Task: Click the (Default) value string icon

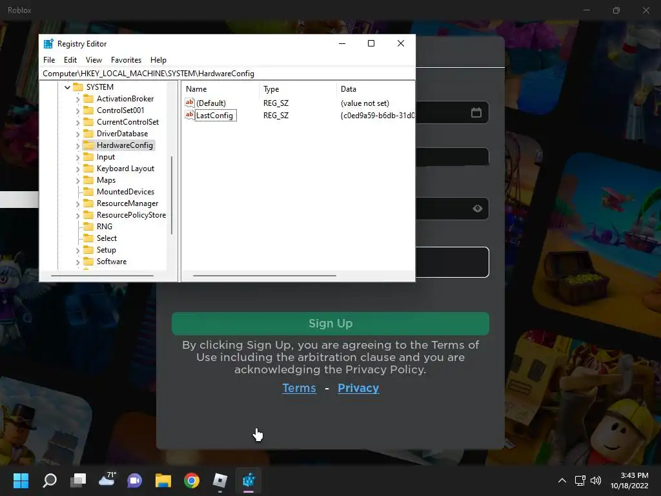Action: tap(190, 103)
